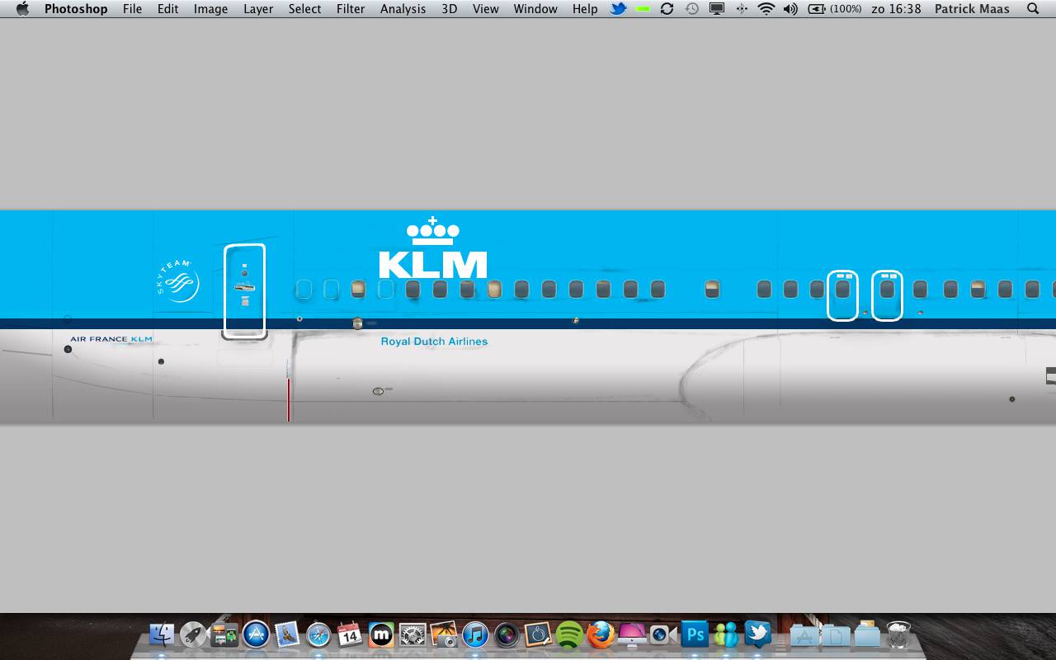Open the battery status menu
This screenshot has width=1056, height=660.
coord(834,9)
